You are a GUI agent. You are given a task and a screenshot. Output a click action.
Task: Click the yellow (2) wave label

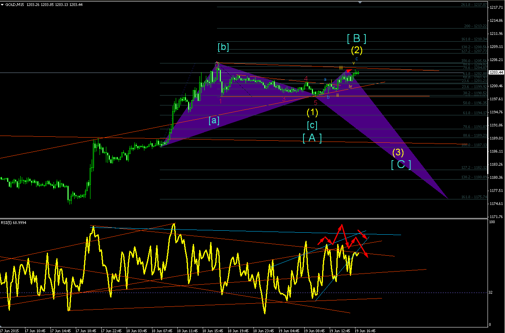click(357, 50)
